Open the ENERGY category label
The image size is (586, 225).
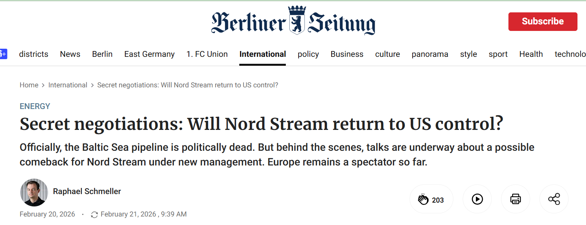(x=35, y=106)
